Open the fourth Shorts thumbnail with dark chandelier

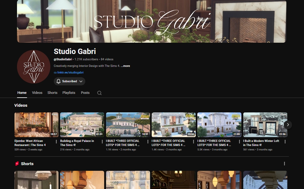(174, 180)
